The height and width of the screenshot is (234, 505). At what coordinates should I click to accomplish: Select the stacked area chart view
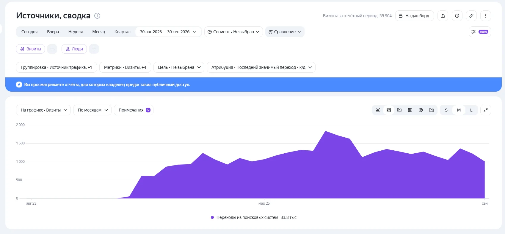coord(389,110)
